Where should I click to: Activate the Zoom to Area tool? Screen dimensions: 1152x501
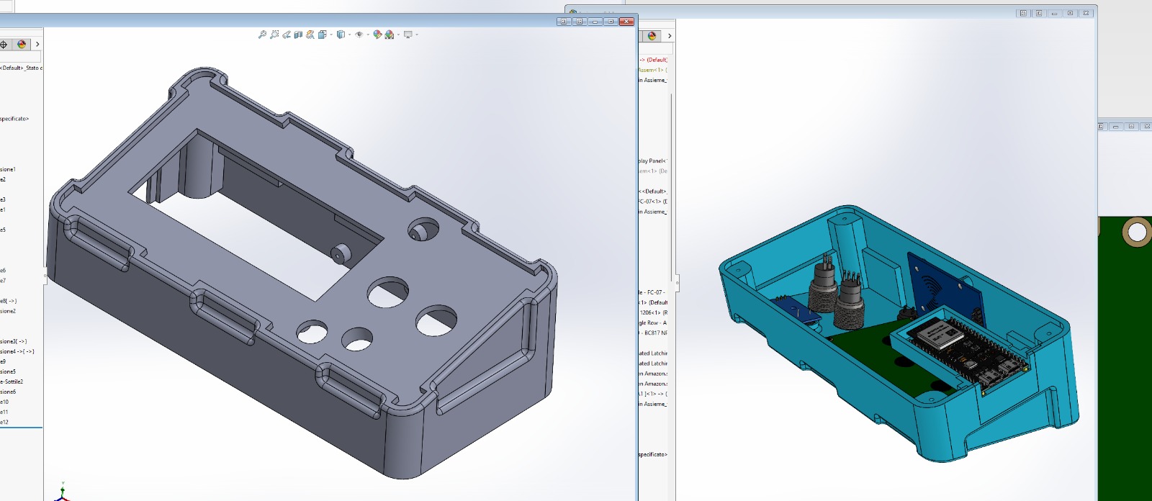coord(274,35)
